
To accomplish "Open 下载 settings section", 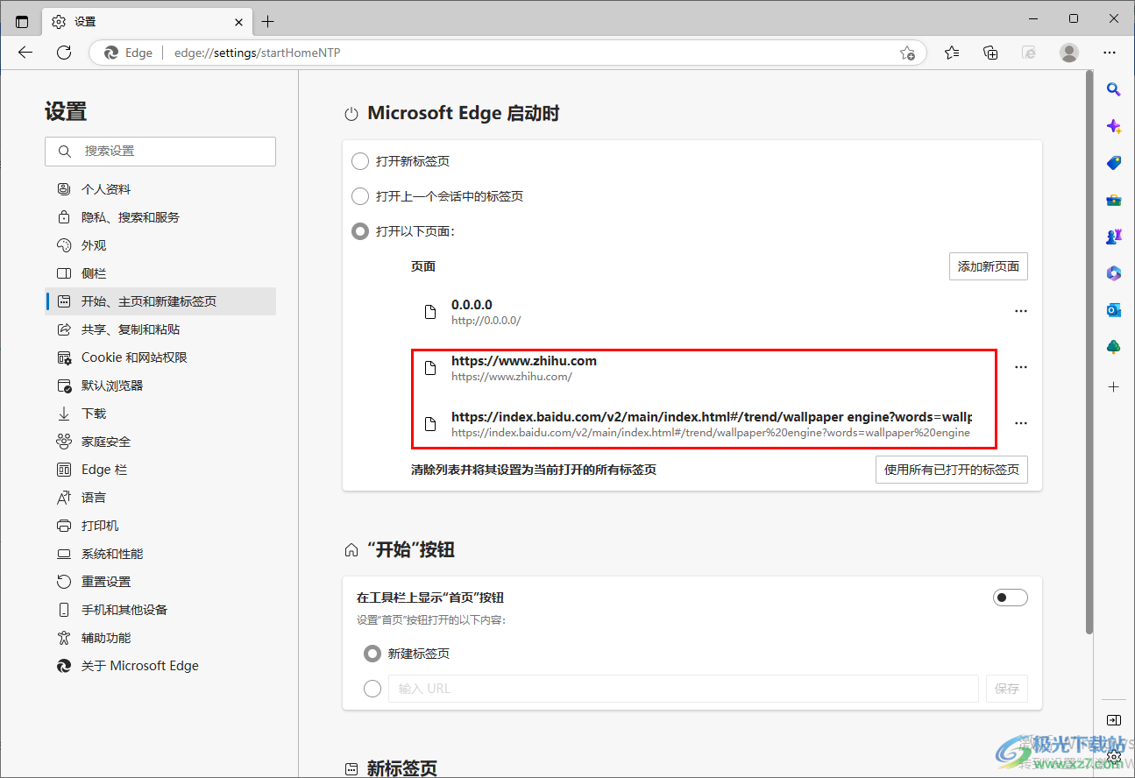I will pos(160,414).
